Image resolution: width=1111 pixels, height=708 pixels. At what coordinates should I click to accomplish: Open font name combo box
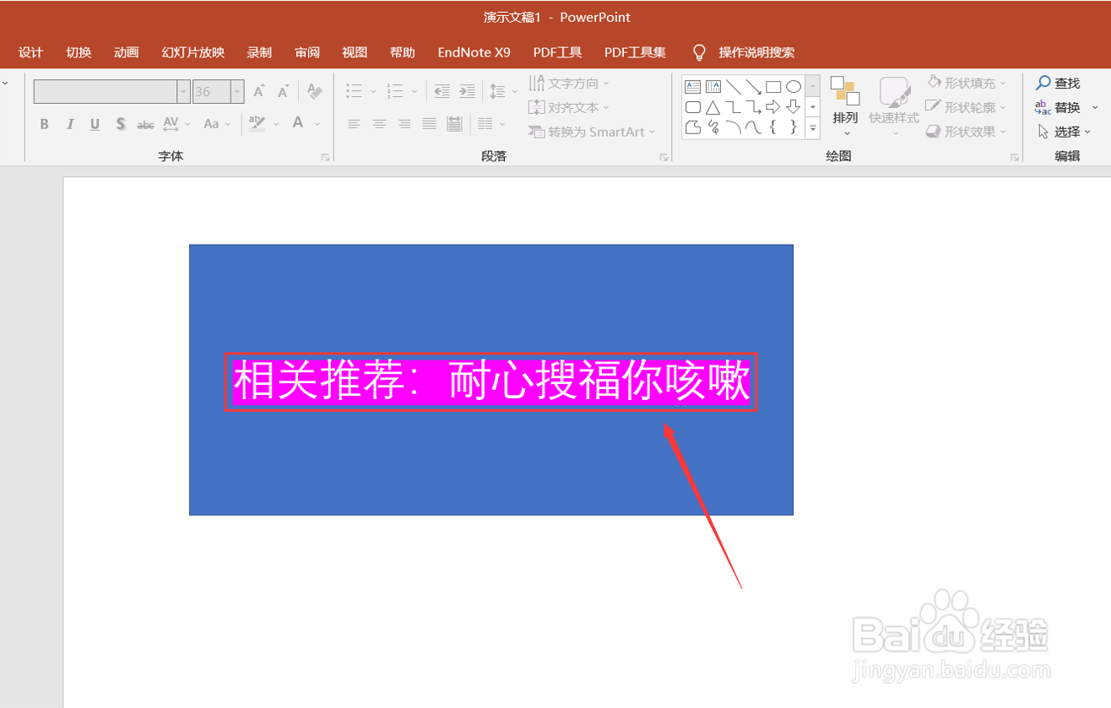tap(111, 91)
